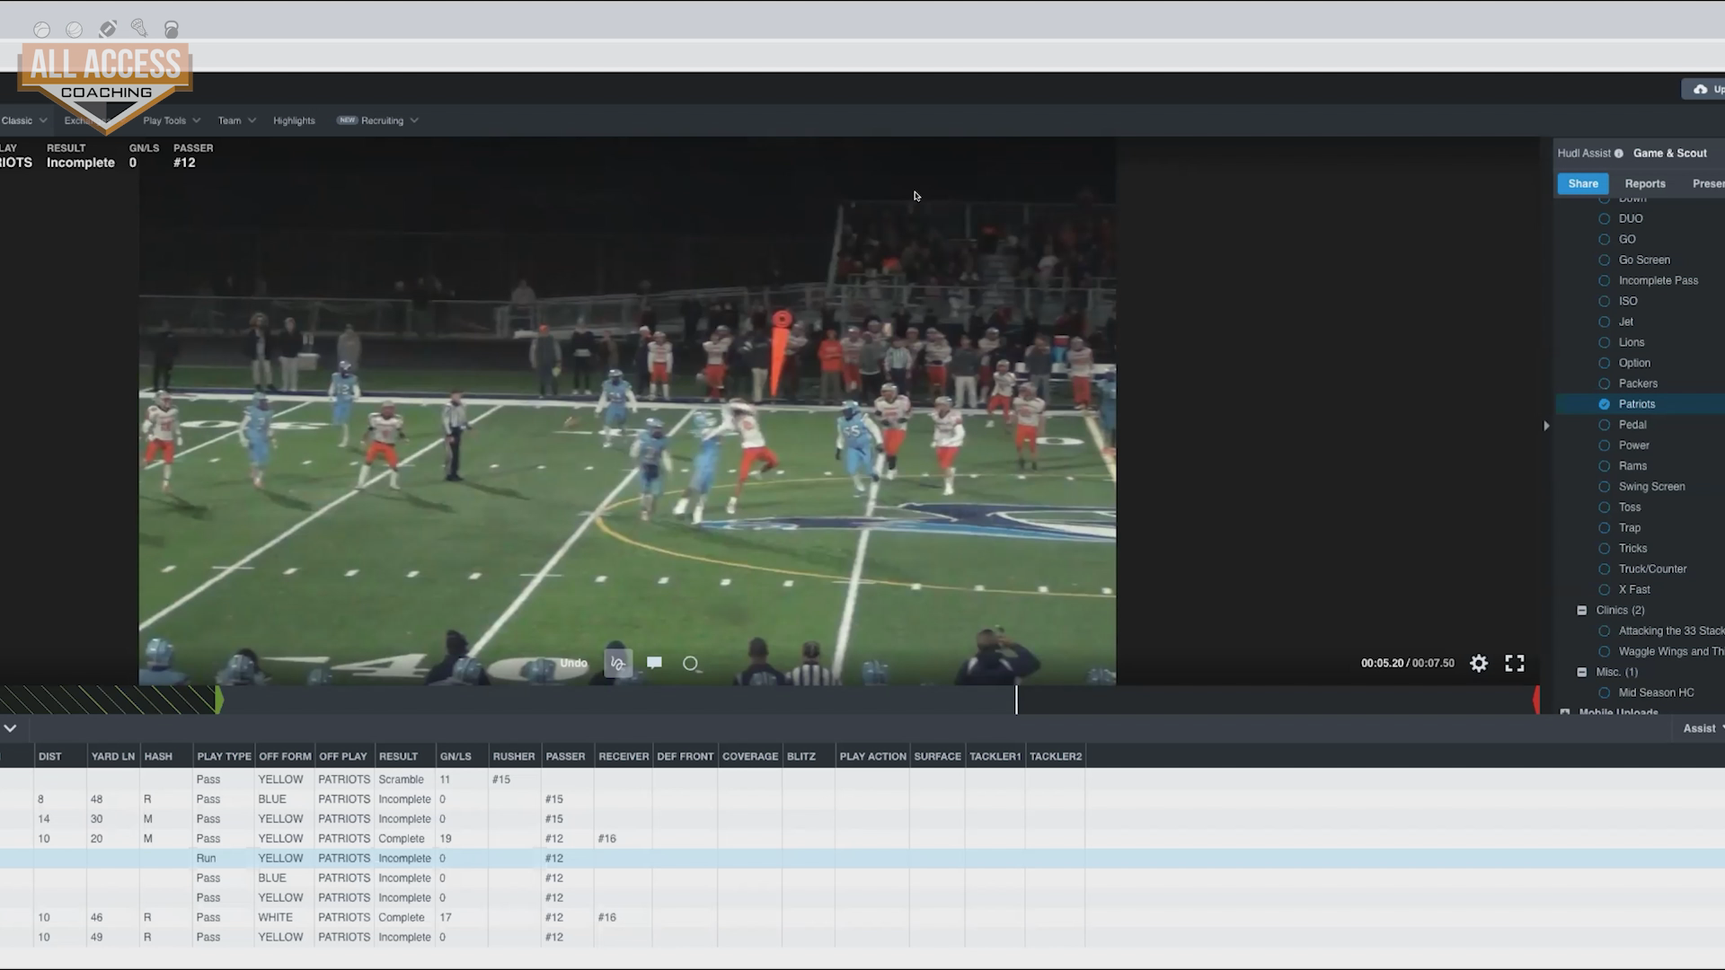Select the Trap playlist
The image size is (1725, 970).
coord(1604,529)
